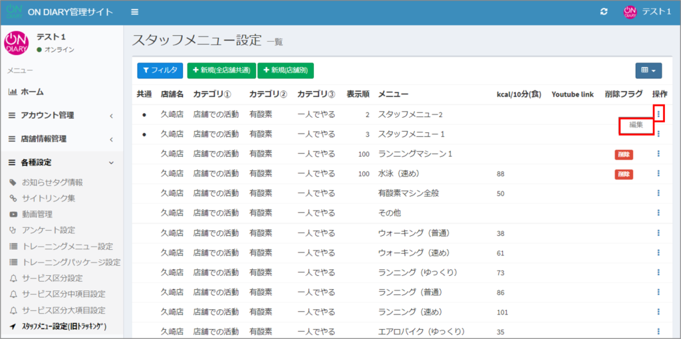Go to ホーム in the sidebar

(x=32, y=92)
